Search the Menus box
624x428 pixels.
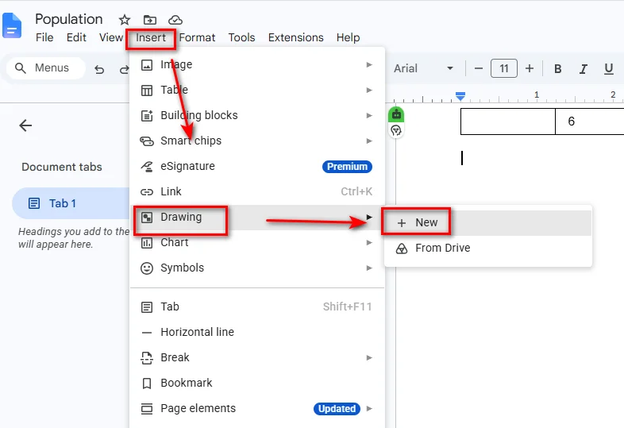click(46, 68)
